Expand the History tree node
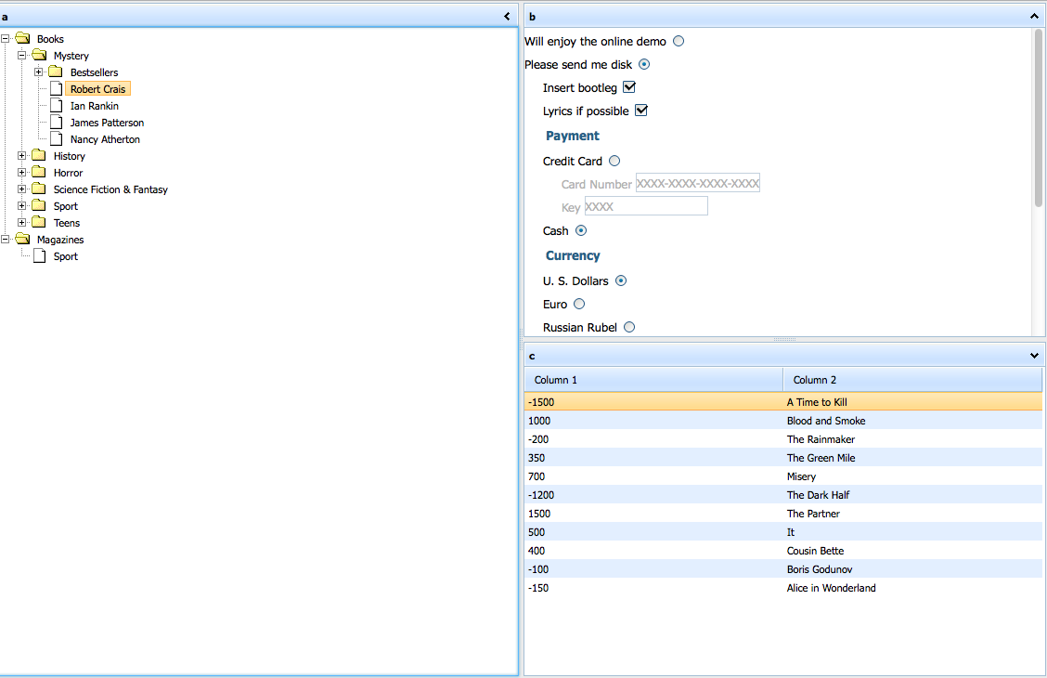Screen dimensions: 1047x678 tap(22, 156)
